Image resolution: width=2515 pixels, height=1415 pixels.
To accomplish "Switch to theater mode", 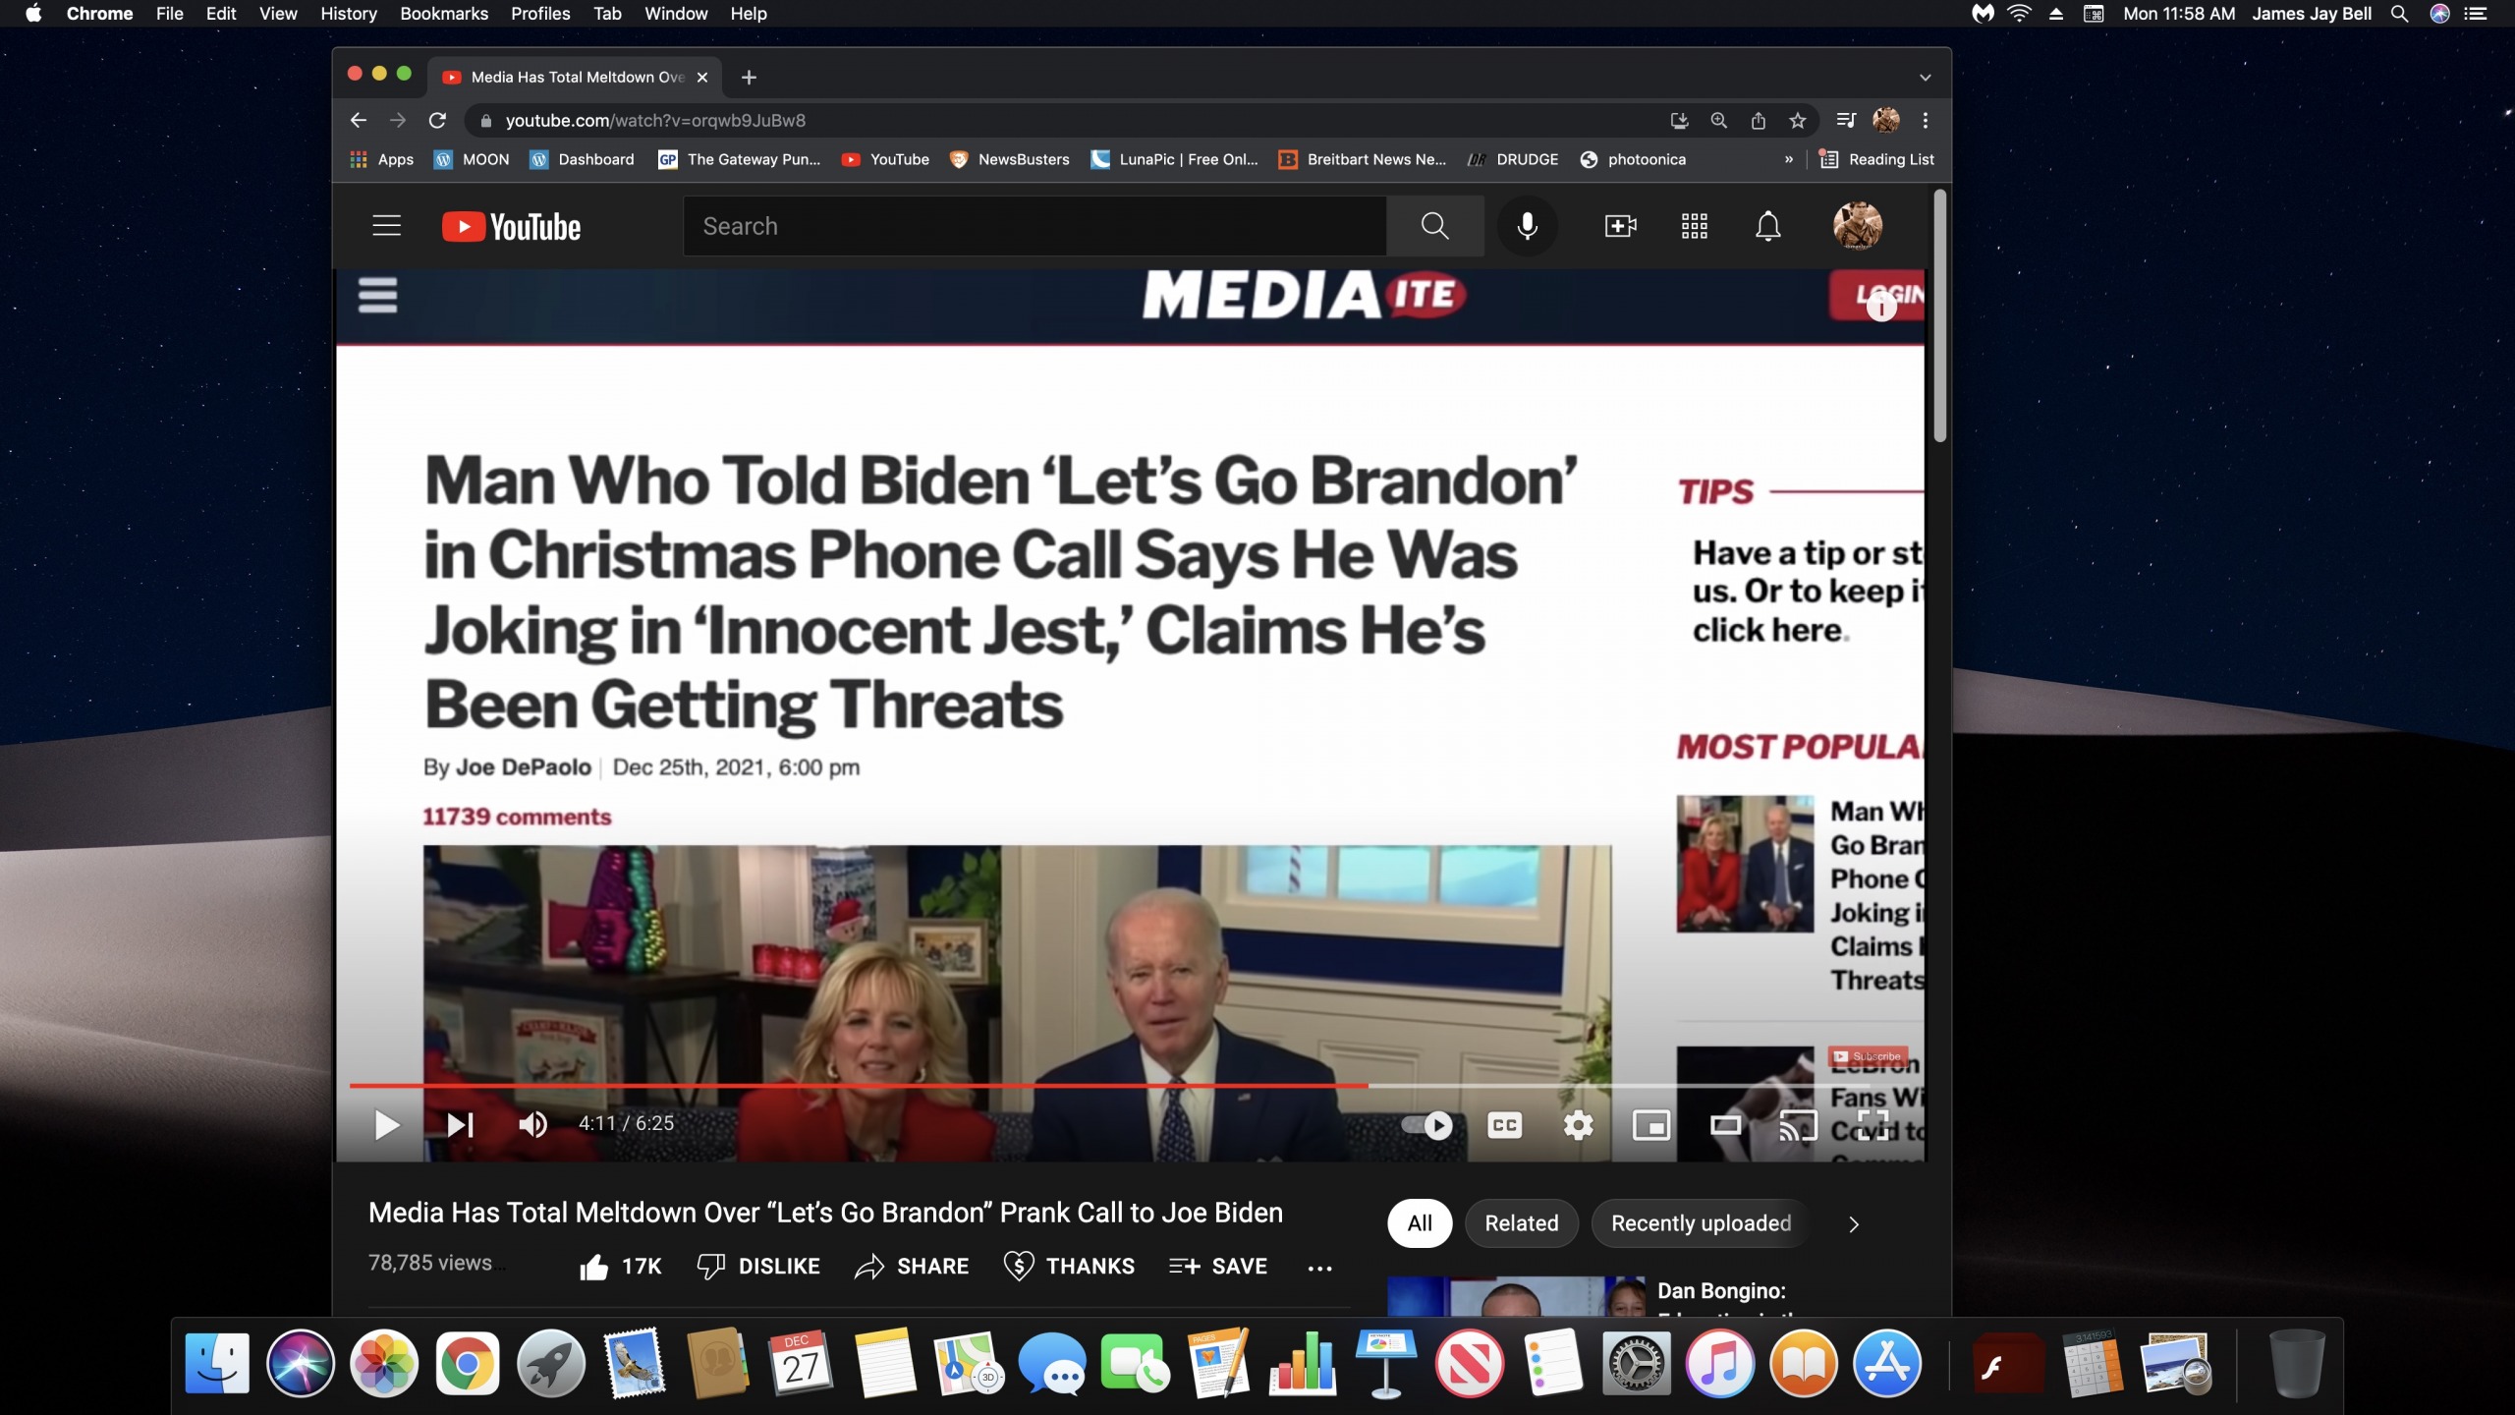I will (1725, 1125).
